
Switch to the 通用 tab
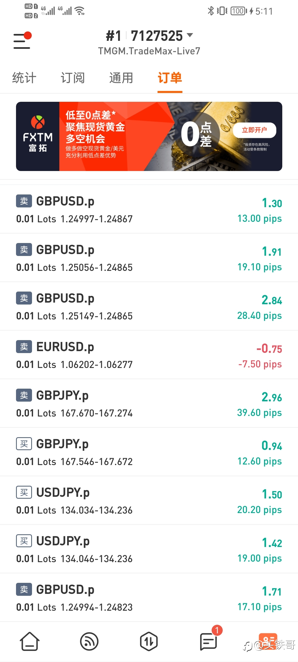coord(121,78)
